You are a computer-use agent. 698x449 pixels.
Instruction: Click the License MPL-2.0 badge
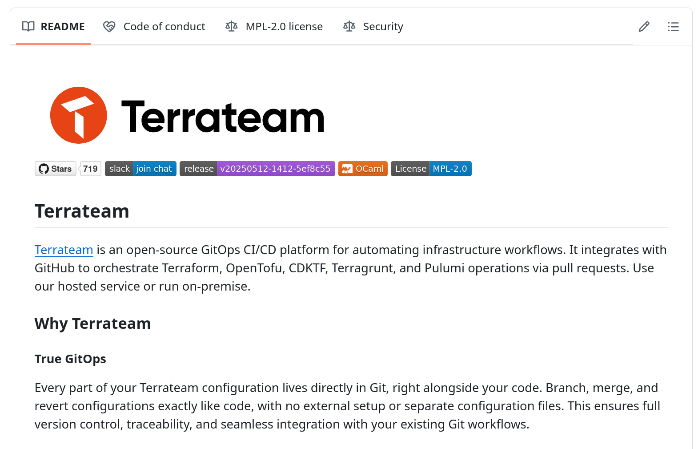click(431, 169)
